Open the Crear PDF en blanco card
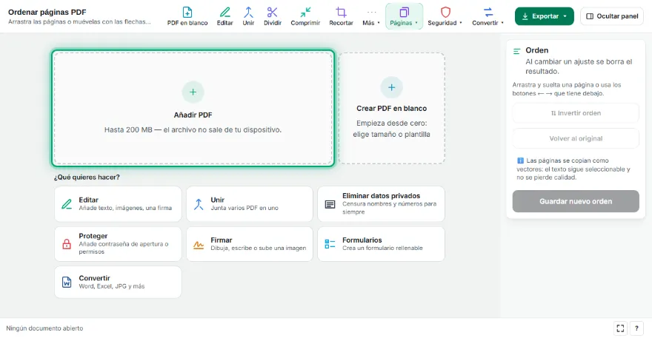 point(392,109)
